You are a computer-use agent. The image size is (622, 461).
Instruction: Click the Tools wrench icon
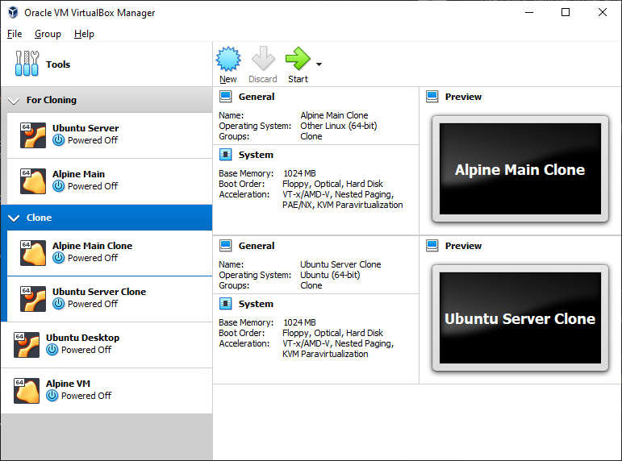tap(27, 63)
